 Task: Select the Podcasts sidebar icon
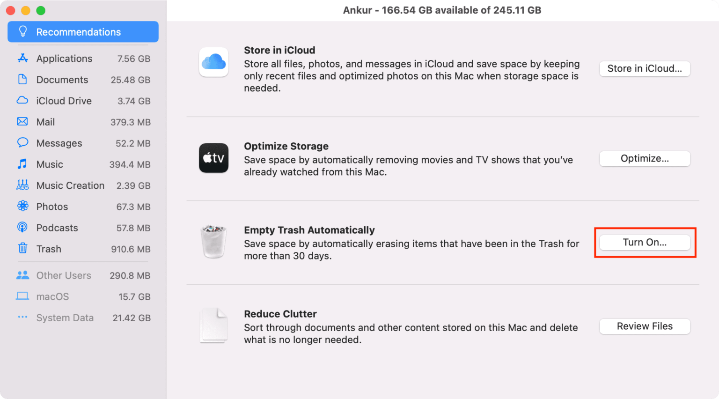point(22,228)
